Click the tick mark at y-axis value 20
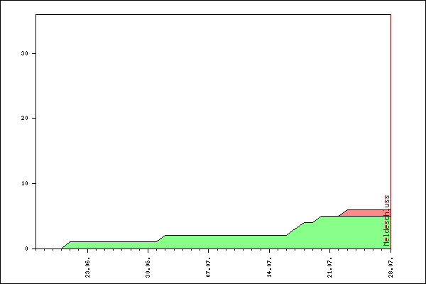The height and width of the screenshot is (284, 426). [34, 118]
